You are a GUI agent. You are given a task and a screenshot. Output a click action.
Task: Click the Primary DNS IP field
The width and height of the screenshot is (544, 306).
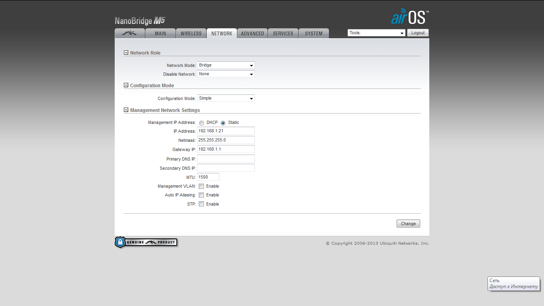point(226,159)
